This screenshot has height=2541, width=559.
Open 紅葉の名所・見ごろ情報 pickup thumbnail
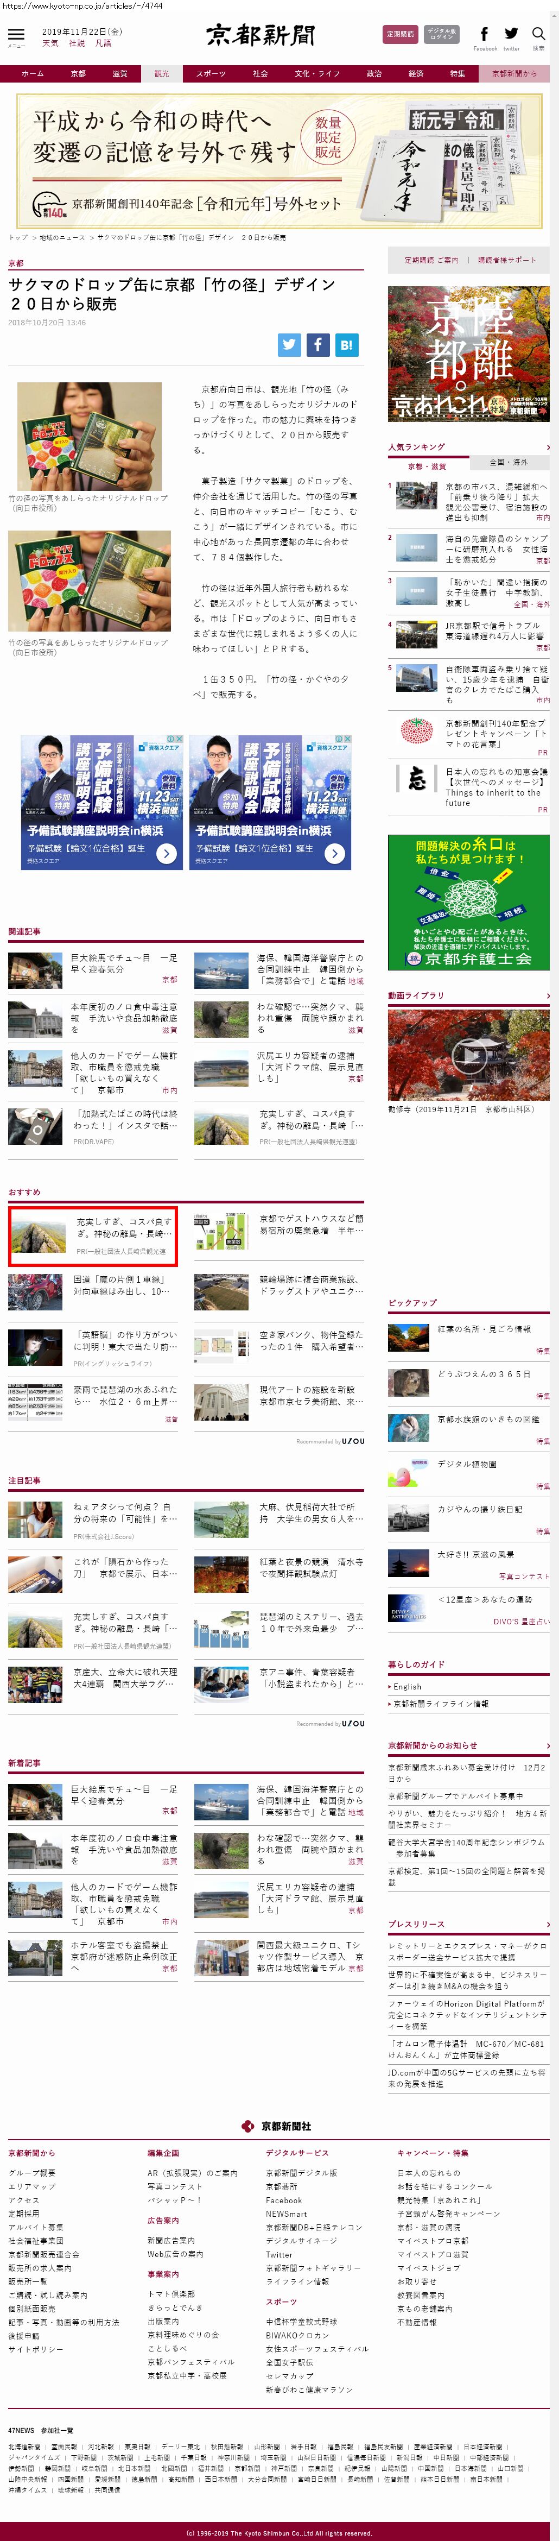tap(407, 1338)
